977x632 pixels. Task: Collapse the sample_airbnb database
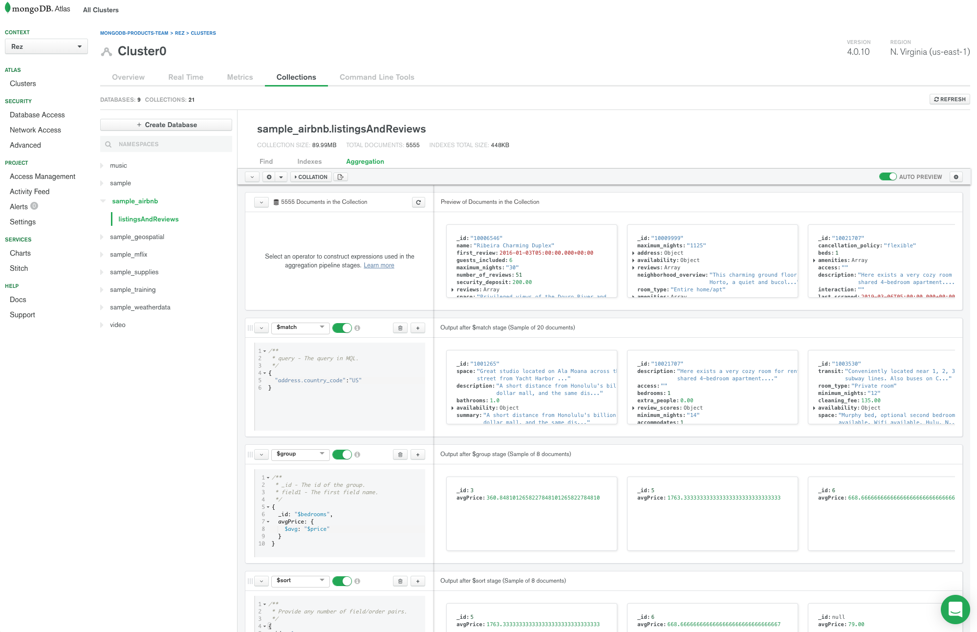(103, 201)
